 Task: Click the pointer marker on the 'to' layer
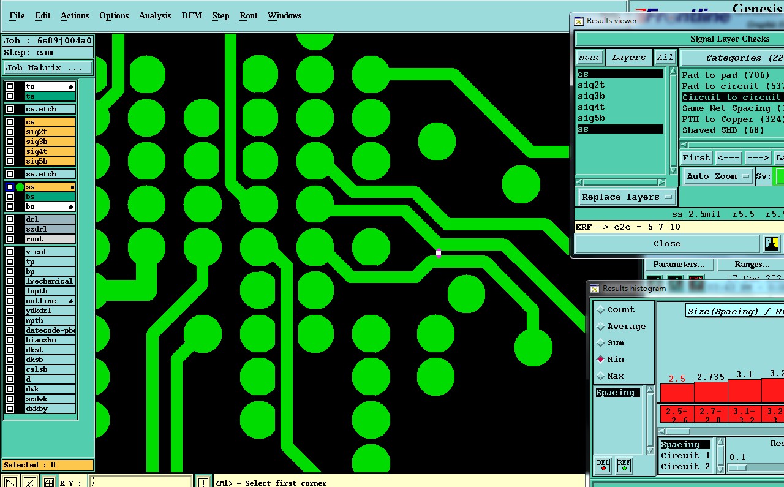(72, 87)
